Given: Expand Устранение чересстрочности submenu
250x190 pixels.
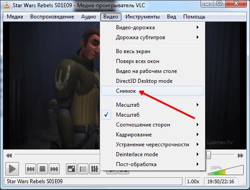Looking at the screenshot, I should tap(152, 145).
